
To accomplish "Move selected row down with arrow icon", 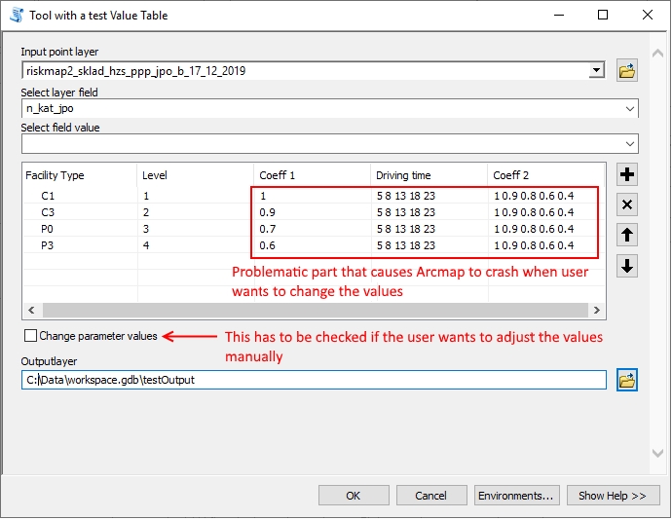I will (x=627, y=266).
